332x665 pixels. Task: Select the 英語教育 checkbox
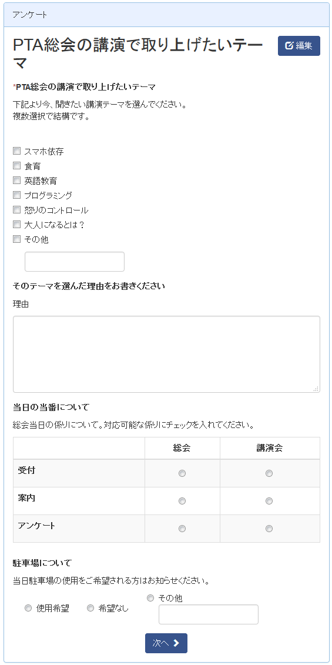tap(17, 181)
